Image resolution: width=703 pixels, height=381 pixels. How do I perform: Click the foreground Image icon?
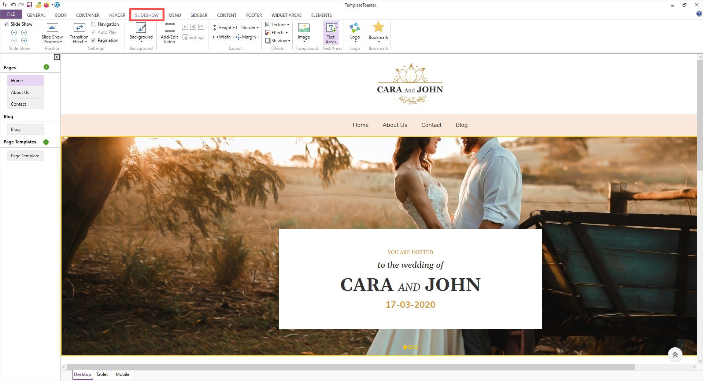pyautogui.click(x=304, y=29)
